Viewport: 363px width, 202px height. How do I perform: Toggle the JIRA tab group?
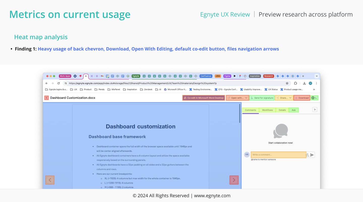click(x=218, y=76)
